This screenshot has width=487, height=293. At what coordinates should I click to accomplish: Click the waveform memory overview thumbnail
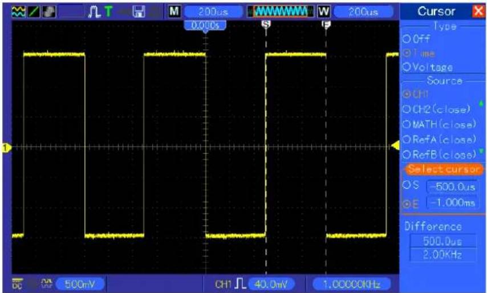[281, 12]
